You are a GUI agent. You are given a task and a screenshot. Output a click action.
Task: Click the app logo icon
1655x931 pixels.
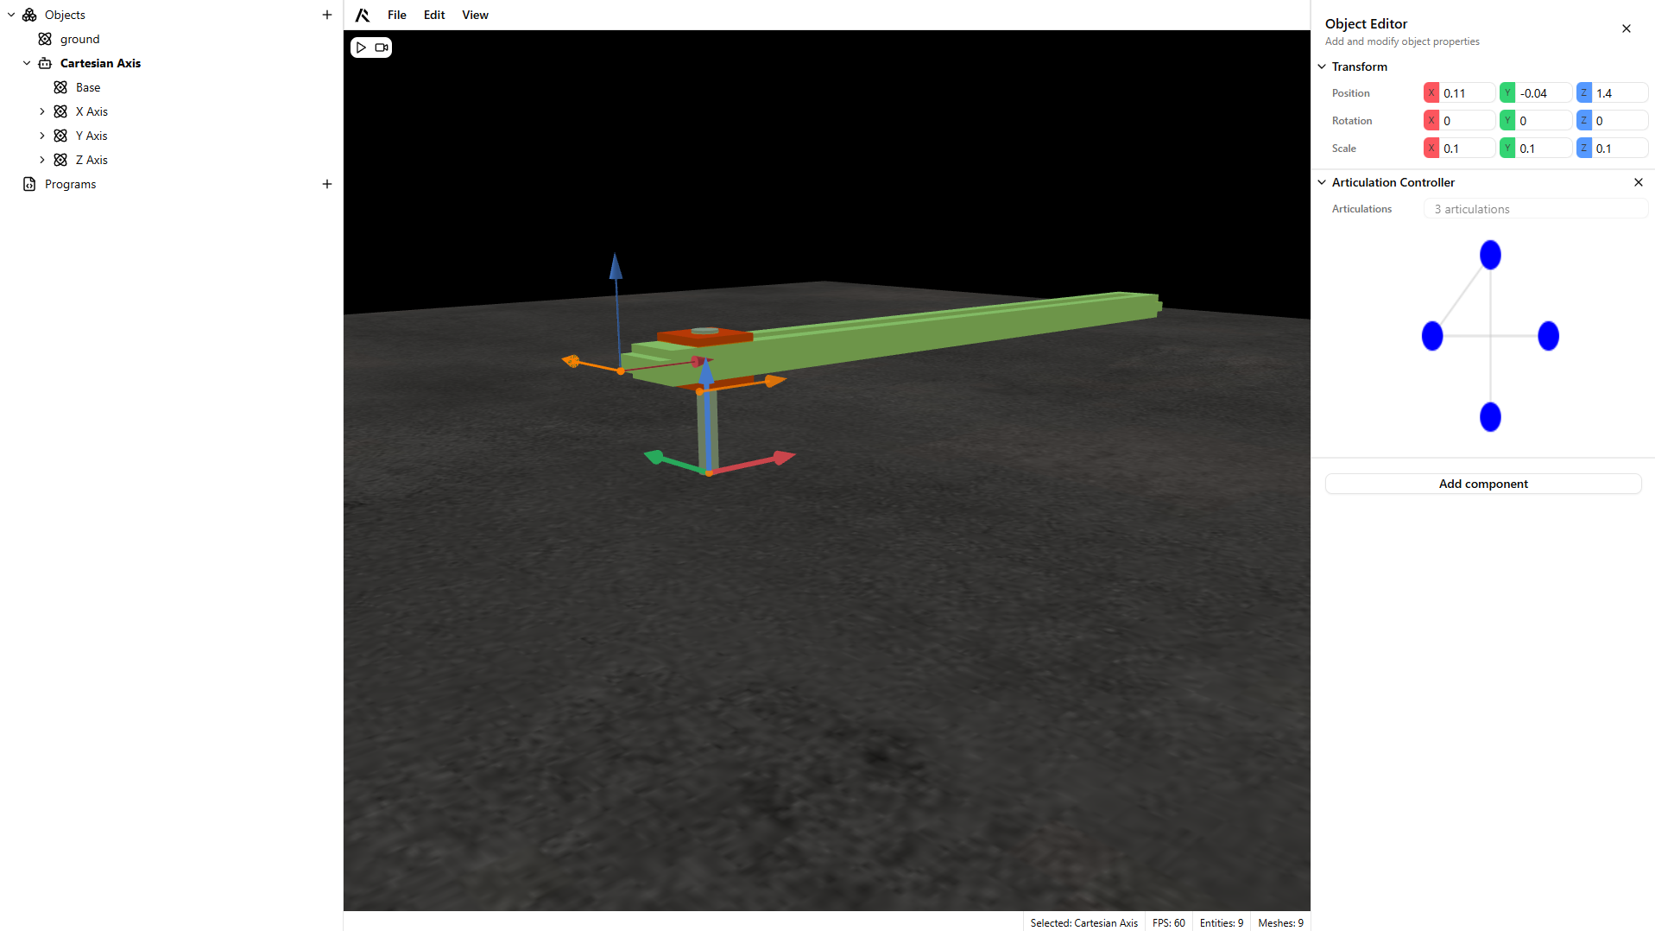pyautogui.click(x=363, y=15)
